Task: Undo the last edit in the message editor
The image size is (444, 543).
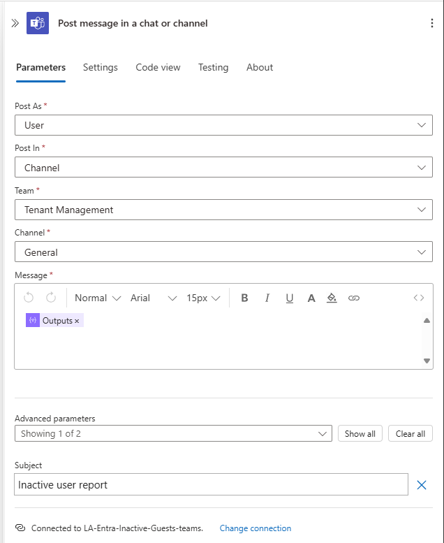Action: (29, 298)
